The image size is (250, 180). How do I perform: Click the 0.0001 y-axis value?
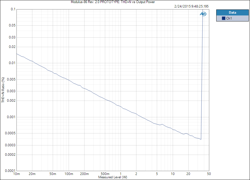click(10, 171)
